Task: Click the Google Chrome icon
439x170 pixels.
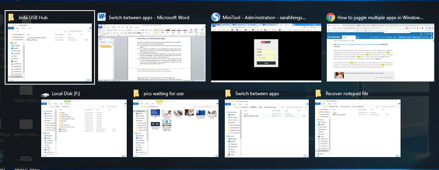Action: pos(331,17)
